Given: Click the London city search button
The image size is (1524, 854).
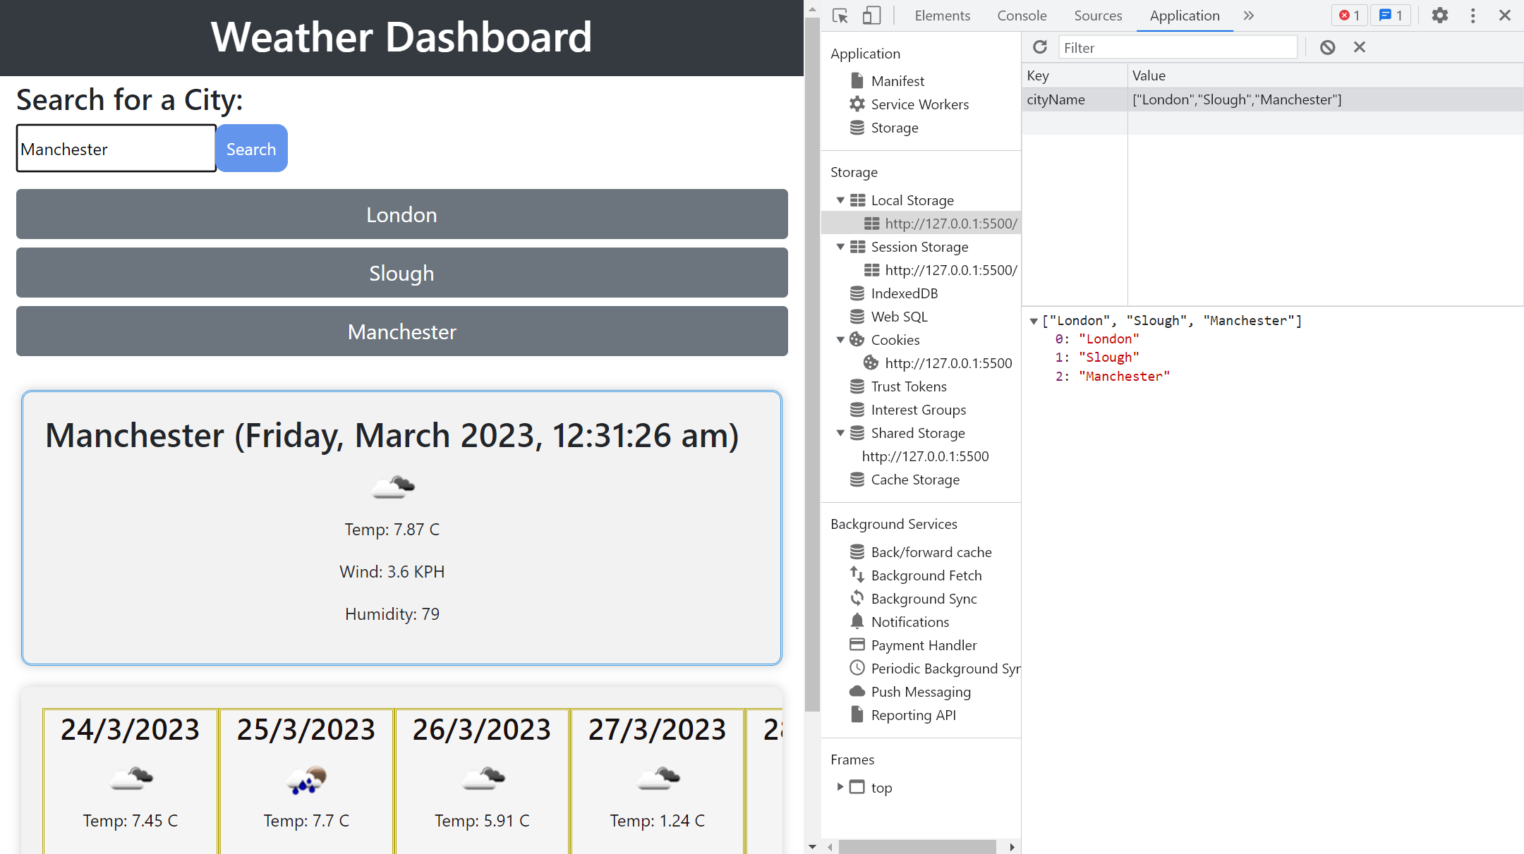Looking at the screenshot, I should coord(402,214).
